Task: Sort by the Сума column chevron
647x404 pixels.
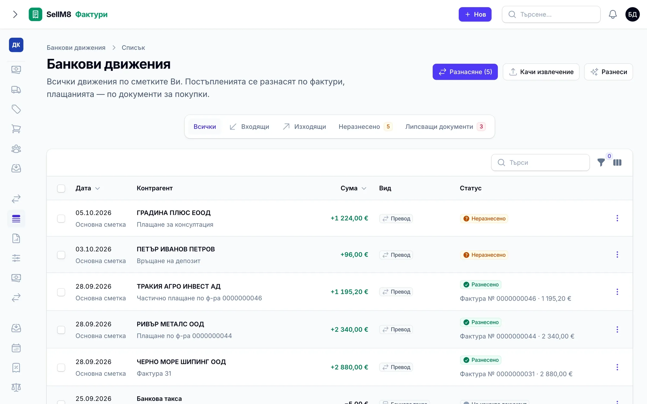Action: [364, 188]
